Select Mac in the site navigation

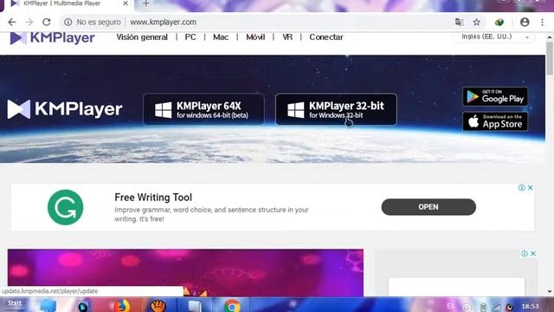click(221, 37)
